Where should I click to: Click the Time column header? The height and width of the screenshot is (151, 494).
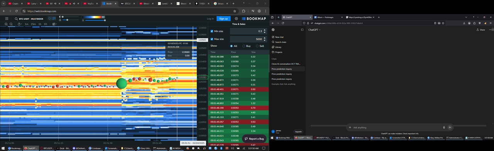[x=213, y=52]
